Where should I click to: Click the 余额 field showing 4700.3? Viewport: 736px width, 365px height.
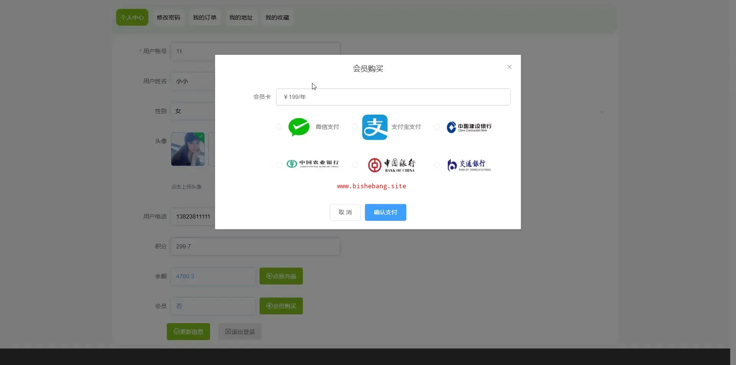click(x=213, y=276)
